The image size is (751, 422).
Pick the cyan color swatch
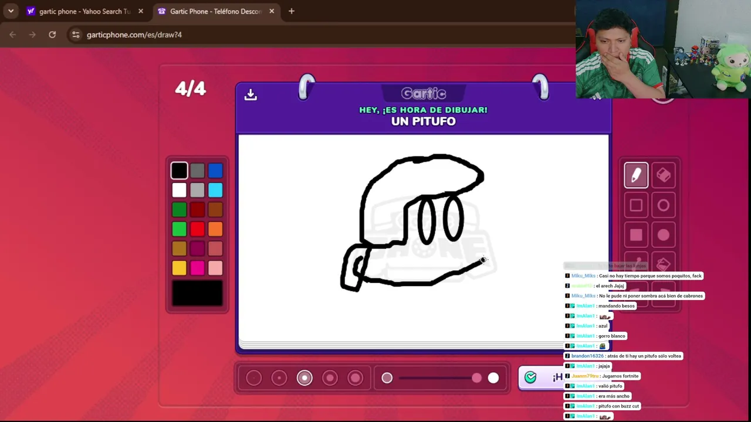tap(215, 190)
